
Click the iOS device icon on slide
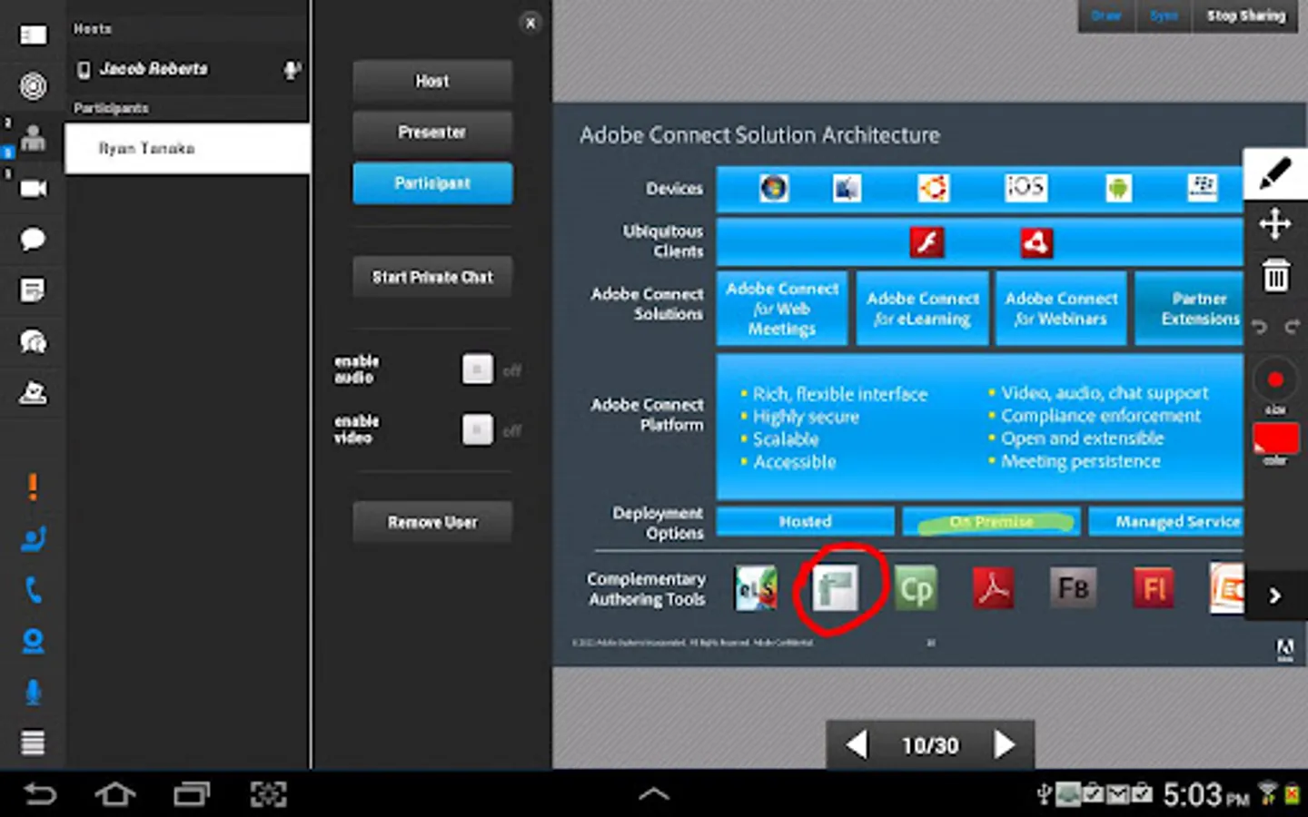point(1026,188)
